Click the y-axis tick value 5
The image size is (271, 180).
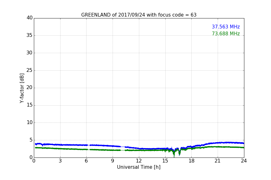[x=31, y=140]
